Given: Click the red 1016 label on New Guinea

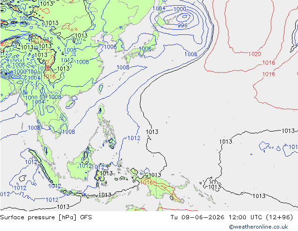Looking at the screenshot, I should point(146,182).
